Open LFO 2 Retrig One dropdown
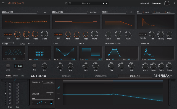Viewport: 177px width, 109px height. point(89,59)
